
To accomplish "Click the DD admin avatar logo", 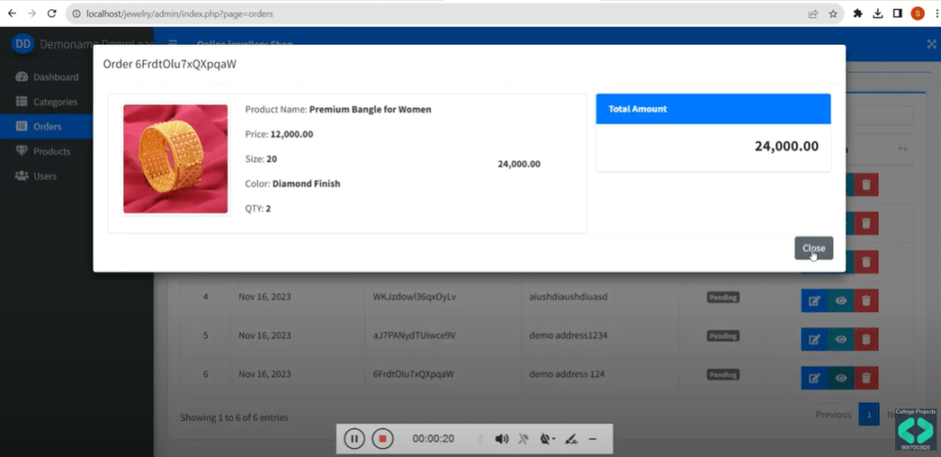I will click(23, 43).
